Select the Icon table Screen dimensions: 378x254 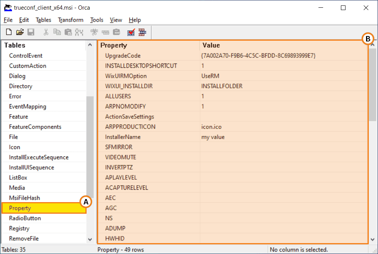tap(44, 147)
